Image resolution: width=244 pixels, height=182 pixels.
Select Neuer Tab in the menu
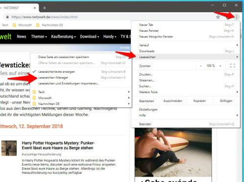(x=186, y=25)
